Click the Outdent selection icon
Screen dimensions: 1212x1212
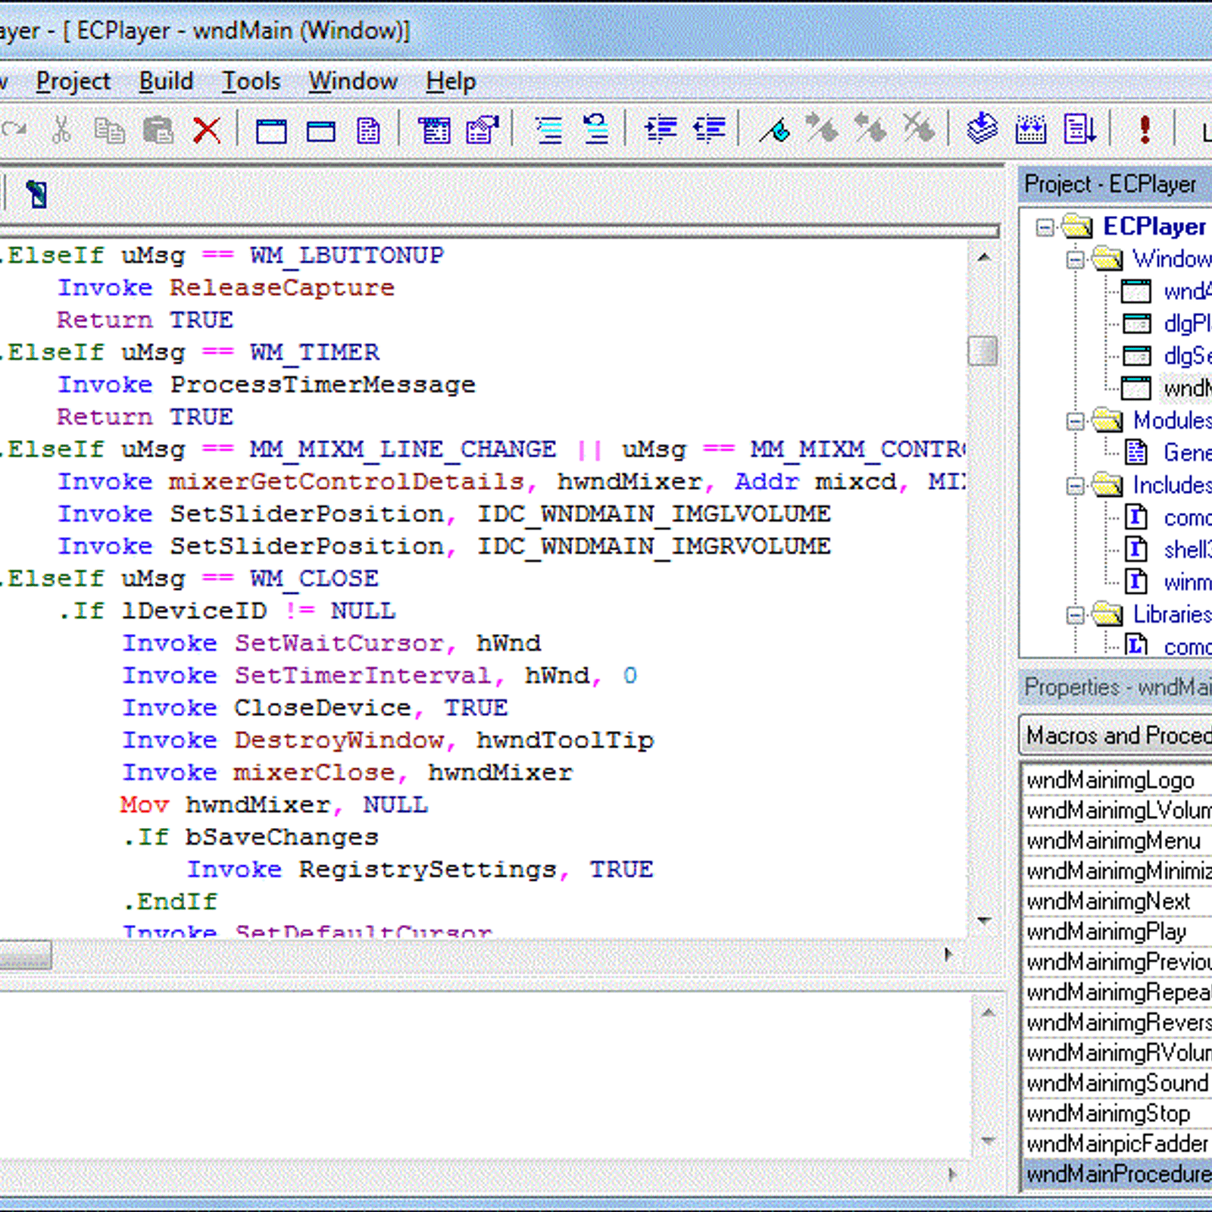[x=710, y=129]
